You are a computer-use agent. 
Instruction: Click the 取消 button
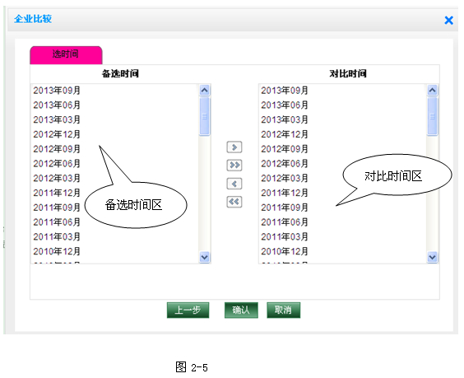coord(284,310)
